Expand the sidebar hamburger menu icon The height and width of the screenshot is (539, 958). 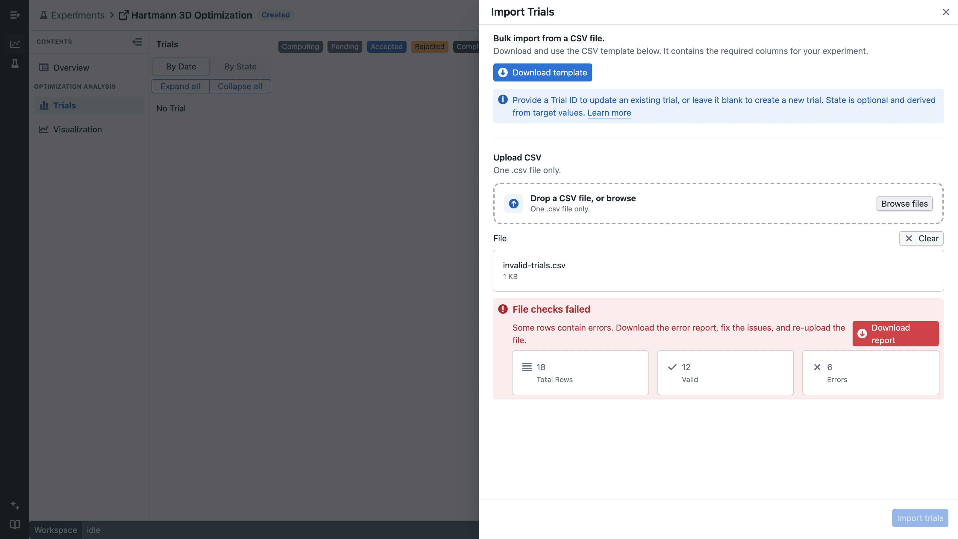click(14, 15)
